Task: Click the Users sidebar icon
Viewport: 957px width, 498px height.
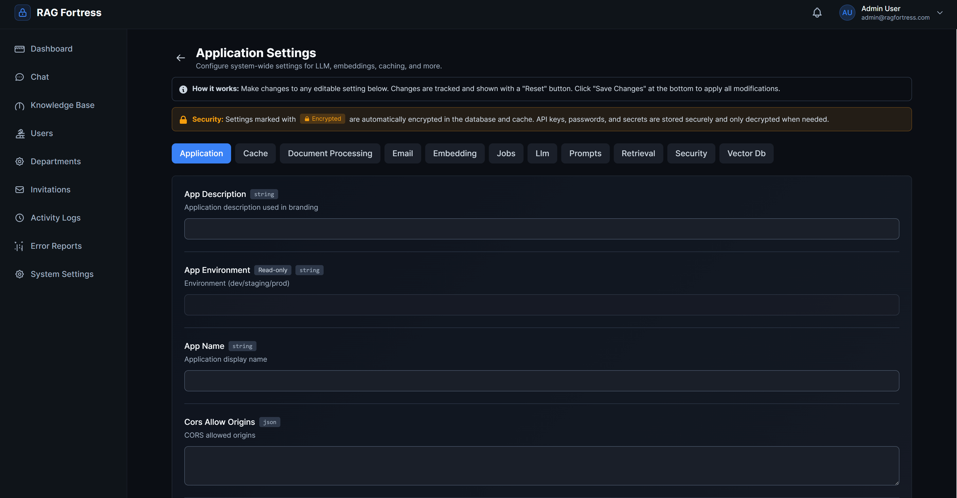Action: (20, 133)
